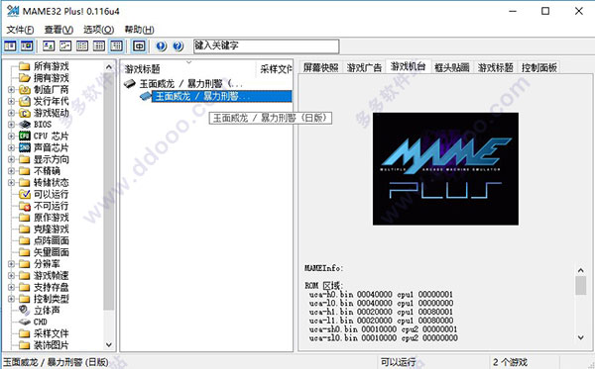Image resolution: width=595 pixels, height=369 pixels.
Task: Expand the 转储状态 tree node
Action: click(11, 183)
